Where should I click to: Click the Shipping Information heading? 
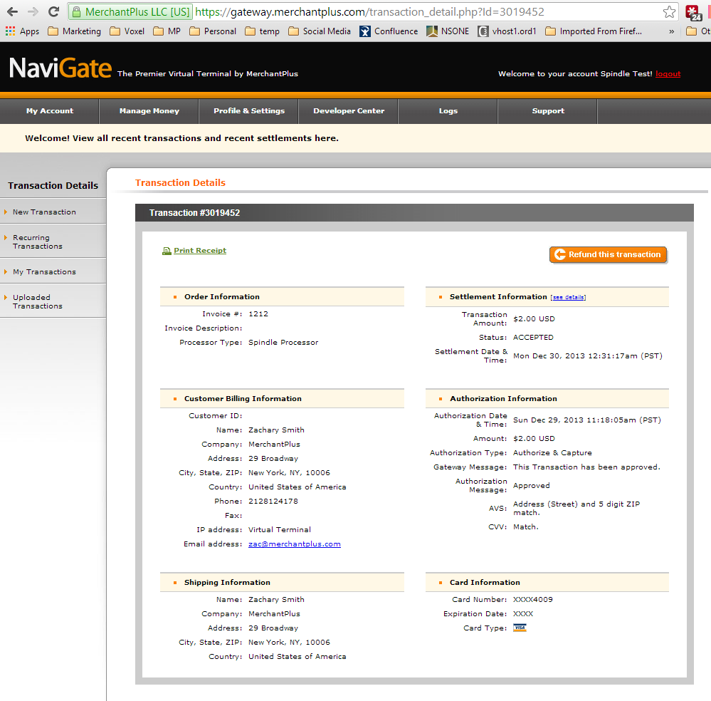tap(227, 582)
